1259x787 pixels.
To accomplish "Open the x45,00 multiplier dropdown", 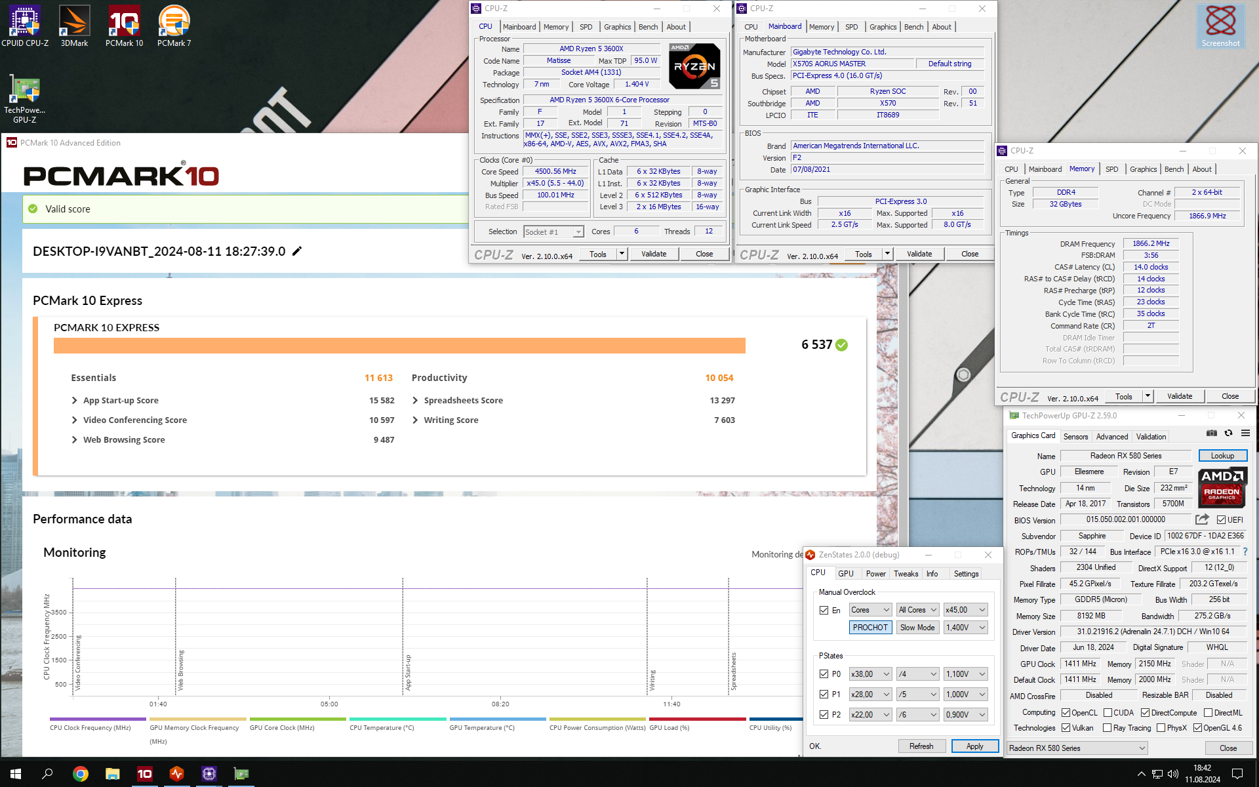I will tap(965, 610).
